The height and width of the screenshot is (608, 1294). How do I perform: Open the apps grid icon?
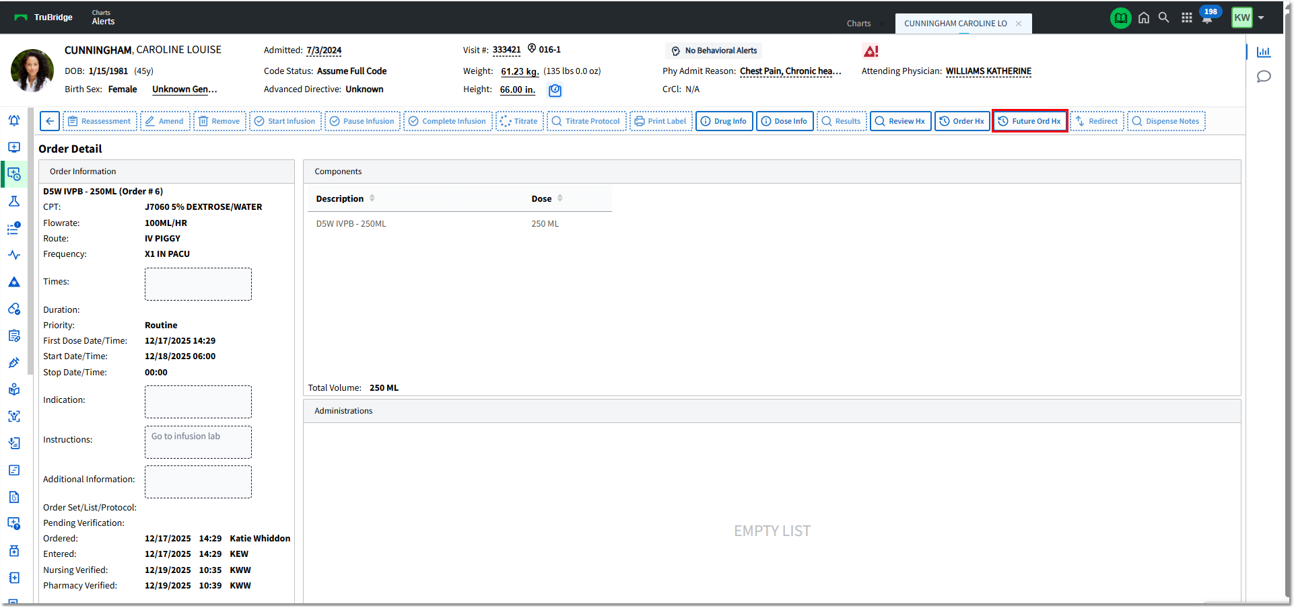point(1186,18)
